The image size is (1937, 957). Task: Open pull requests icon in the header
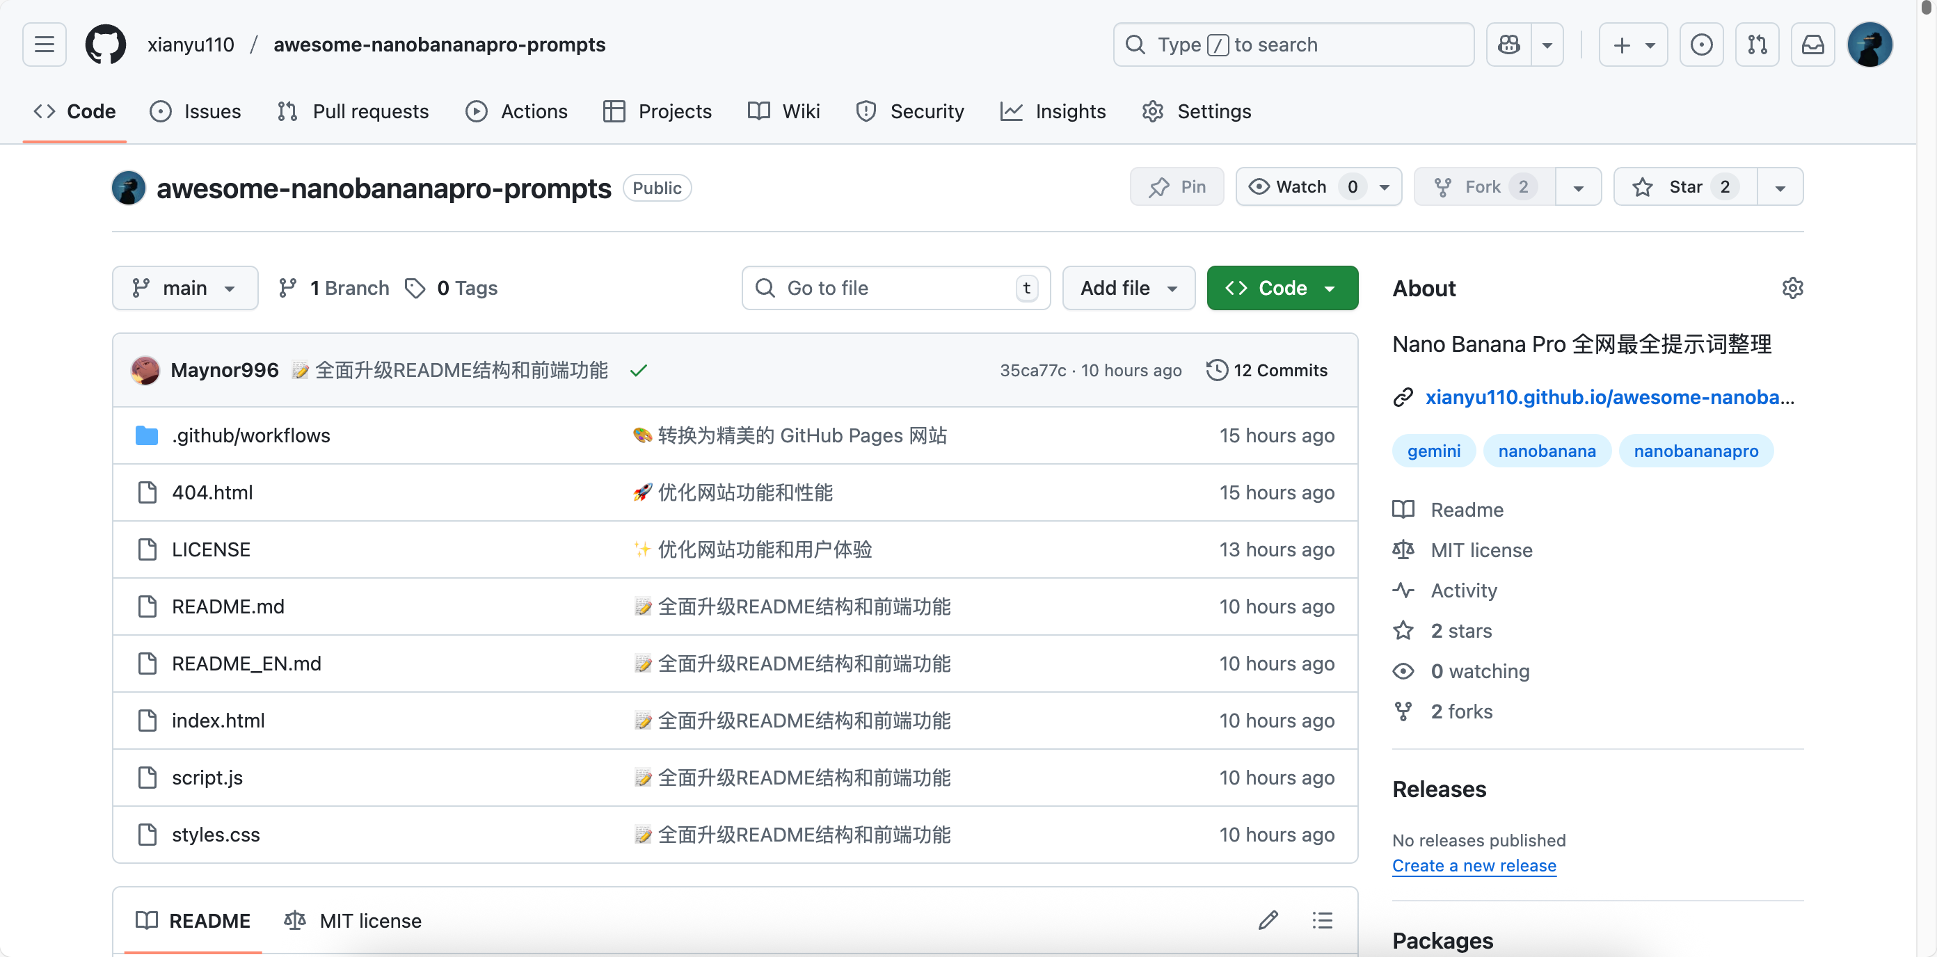(1757, 45)
